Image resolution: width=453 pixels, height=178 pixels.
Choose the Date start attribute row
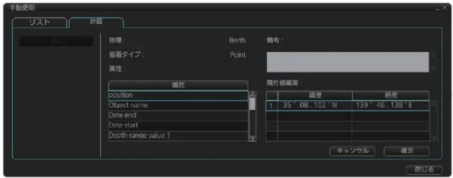(x=178, y=126)
